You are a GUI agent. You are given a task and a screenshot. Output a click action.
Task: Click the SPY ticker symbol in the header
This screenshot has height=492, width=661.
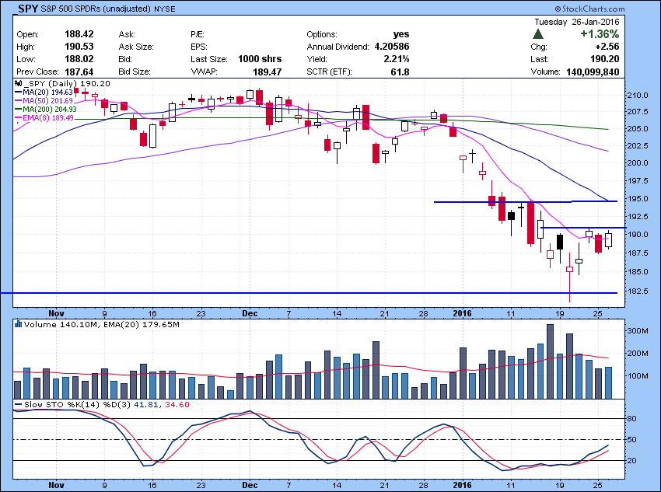[x=28, y=9]
